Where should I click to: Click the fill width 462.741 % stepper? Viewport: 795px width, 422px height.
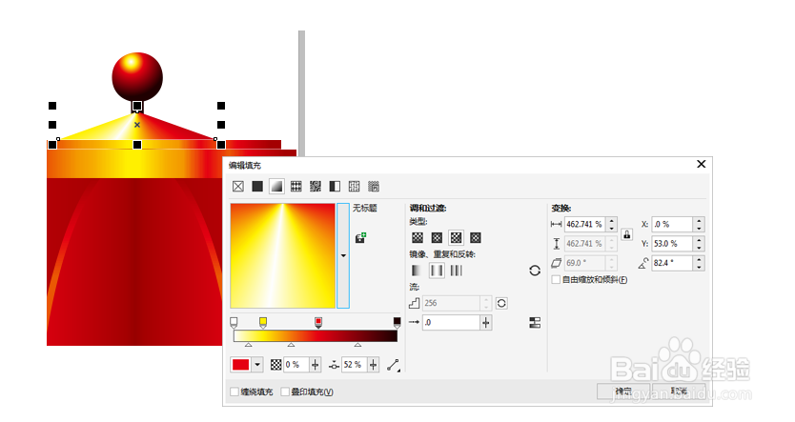611,224
